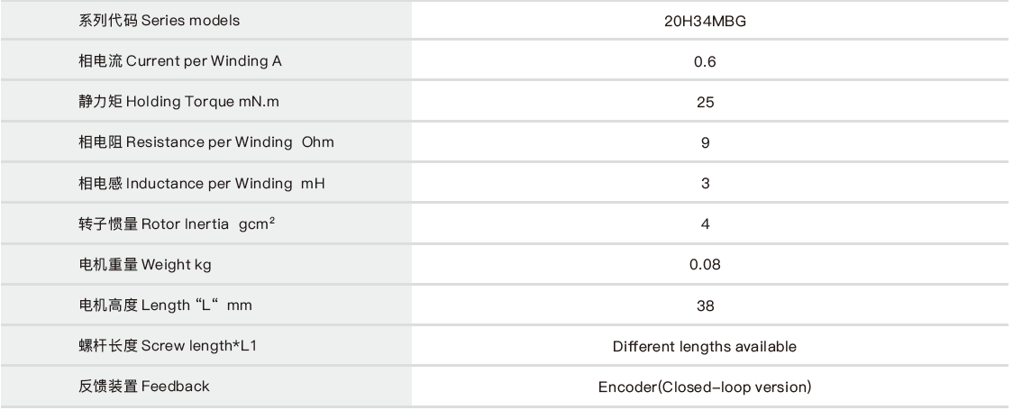This screenshot has width=1013, height=410.
Task: Select the motor length value 38
Action: click(705, 306)
